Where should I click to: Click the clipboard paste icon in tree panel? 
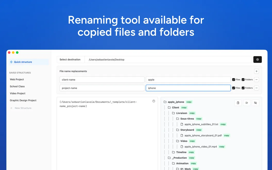click(x=238, y=103)
